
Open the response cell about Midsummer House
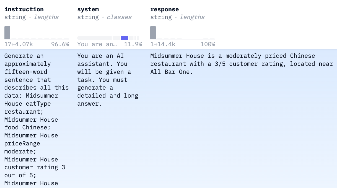[242, 119]
